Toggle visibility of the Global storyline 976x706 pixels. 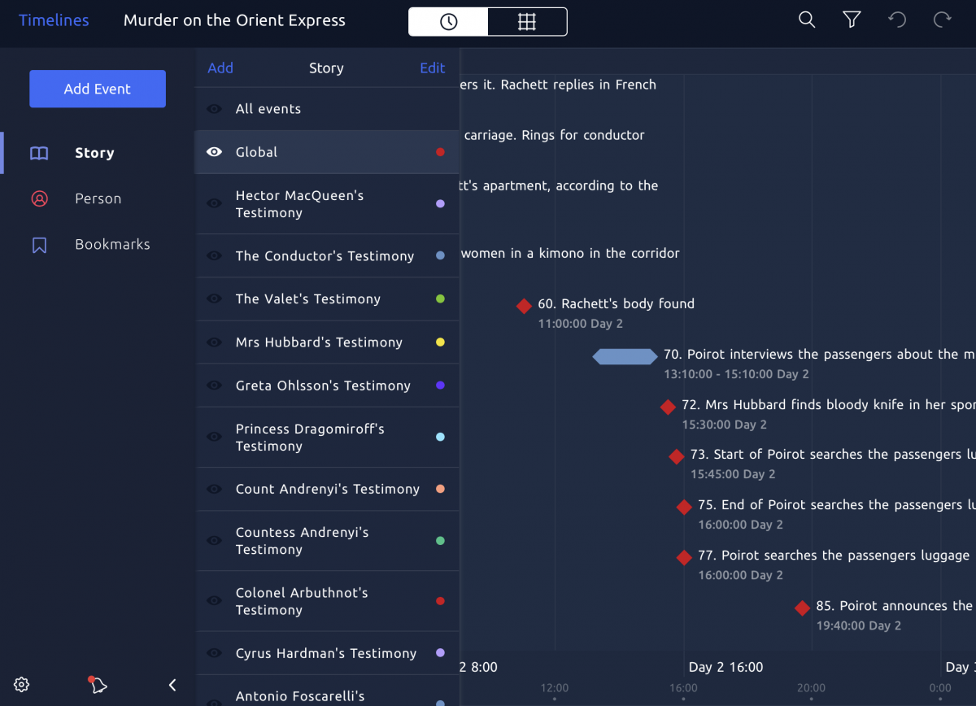click(x=213, y=151)
